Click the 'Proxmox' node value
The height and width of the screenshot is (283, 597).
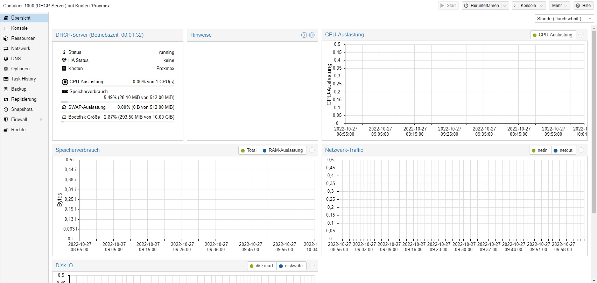pyautogui.click(x=165, y=68)
